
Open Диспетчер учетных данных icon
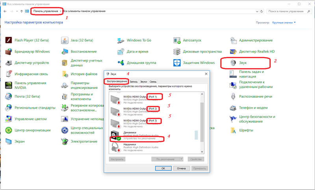65,63
